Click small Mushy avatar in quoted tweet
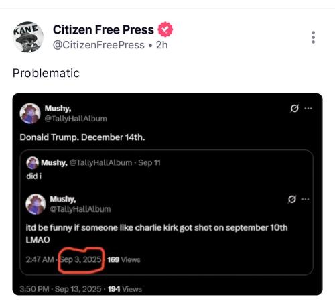Image resolution: width=335 pixels, height=303 pixels. (x=32, y=163)
